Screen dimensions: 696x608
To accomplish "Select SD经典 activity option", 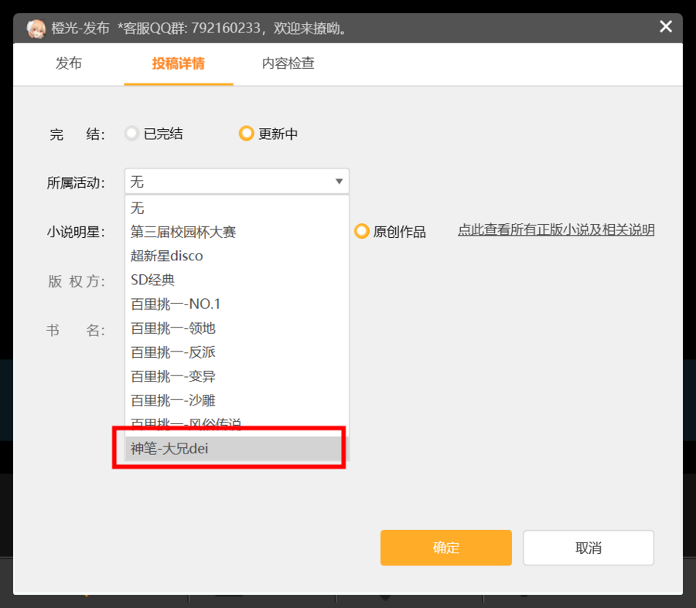I will [152, 280].
